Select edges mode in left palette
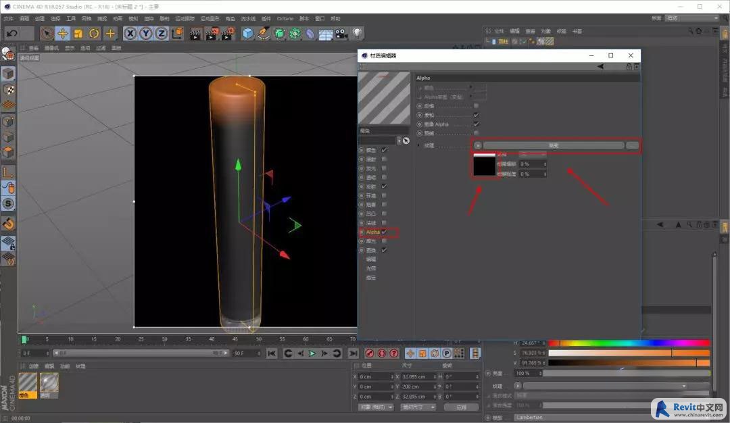This screenshot has height=423, width=730. 8,136
